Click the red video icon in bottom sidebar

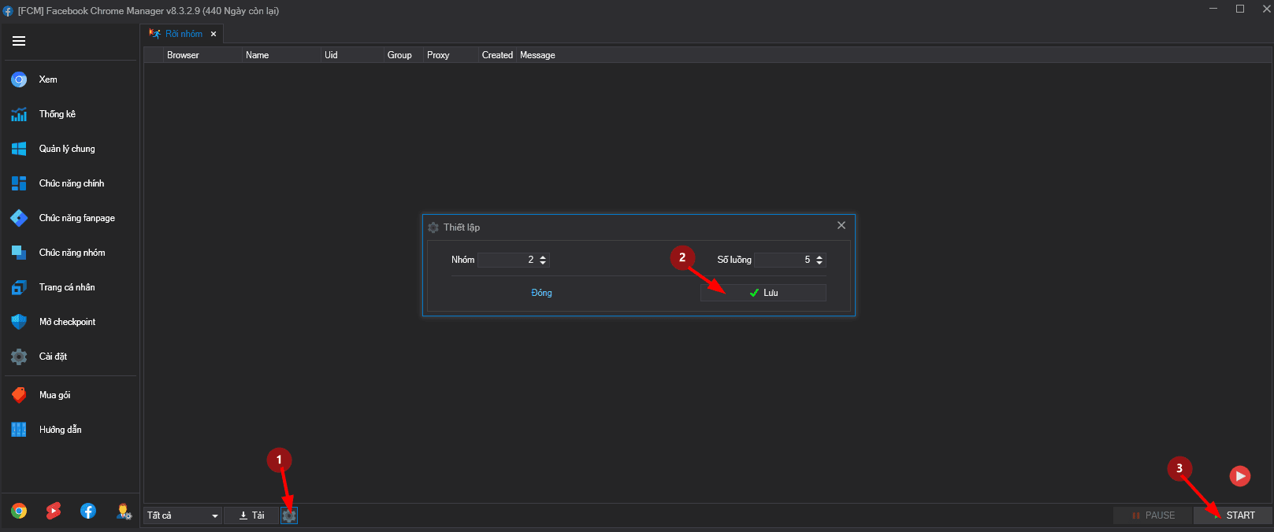coord(54,511)
